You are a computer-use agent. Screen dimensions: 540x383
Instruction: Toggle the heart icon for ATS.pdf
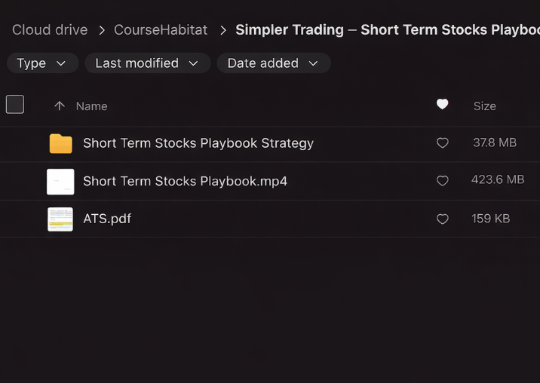pos(443,219)
